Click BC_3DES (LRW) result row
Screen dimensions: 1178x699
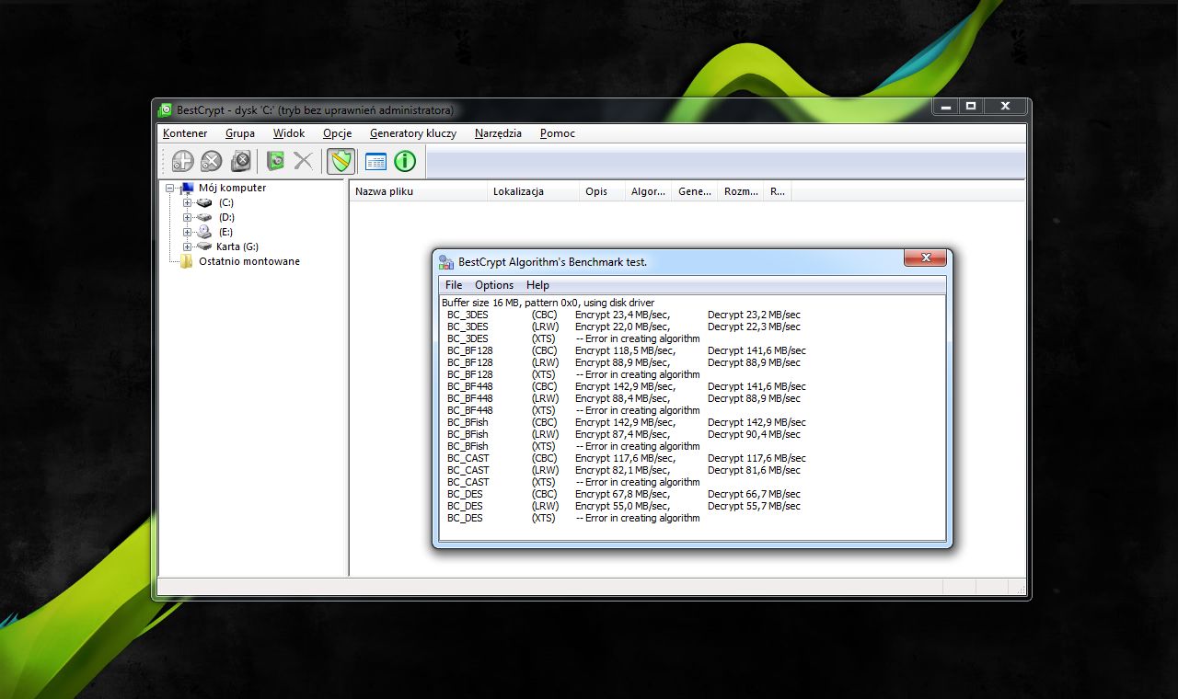click(x=624, y=327)
